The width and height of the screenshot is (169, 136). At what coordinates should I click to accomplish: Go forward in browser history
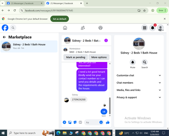pyautogui.click(x=9, y=11)
